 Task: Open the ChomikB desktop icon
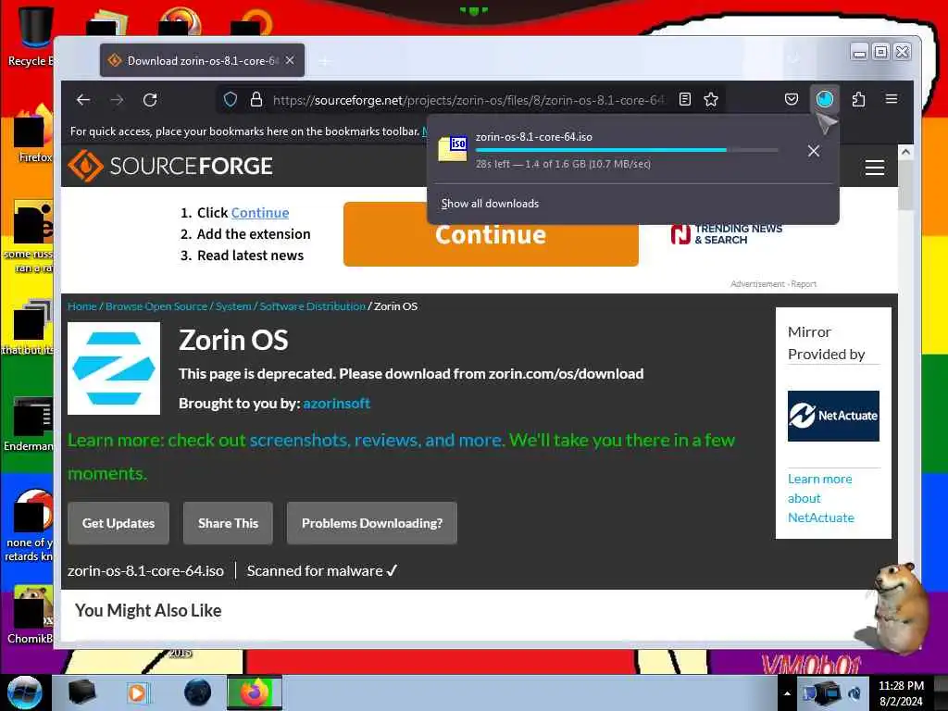[x=31, y=614]
